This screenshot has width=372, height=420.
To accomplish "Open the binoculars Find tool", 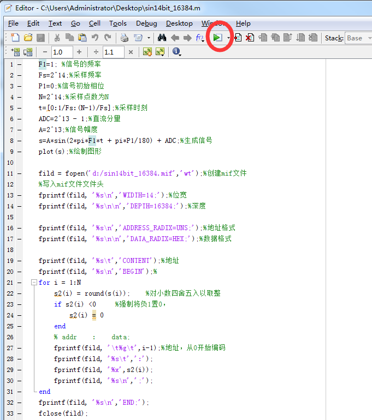I will tap(162, 38).
